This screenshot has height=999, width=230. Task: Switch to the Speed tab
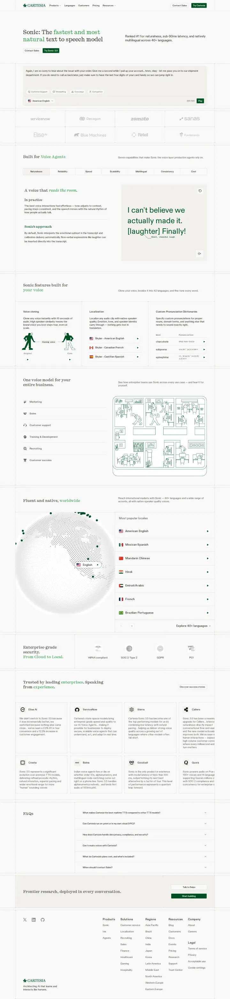click(x=89, y=171)
